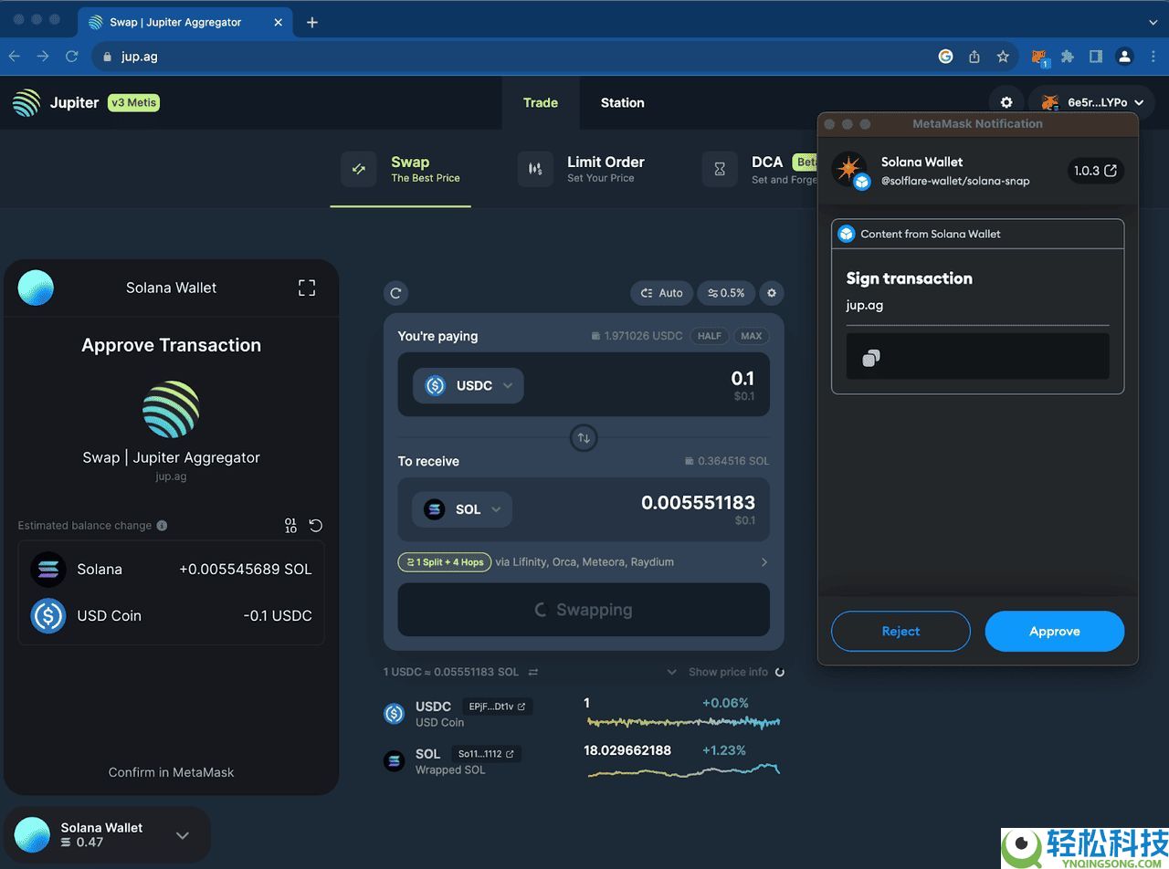Show info about estimated balance change
Viewport: 1169px width, 869px height.
tap(162, 526)
